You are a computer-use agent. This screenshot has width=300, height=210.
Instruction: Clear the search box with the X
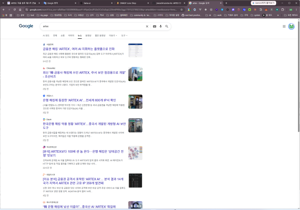147,26
